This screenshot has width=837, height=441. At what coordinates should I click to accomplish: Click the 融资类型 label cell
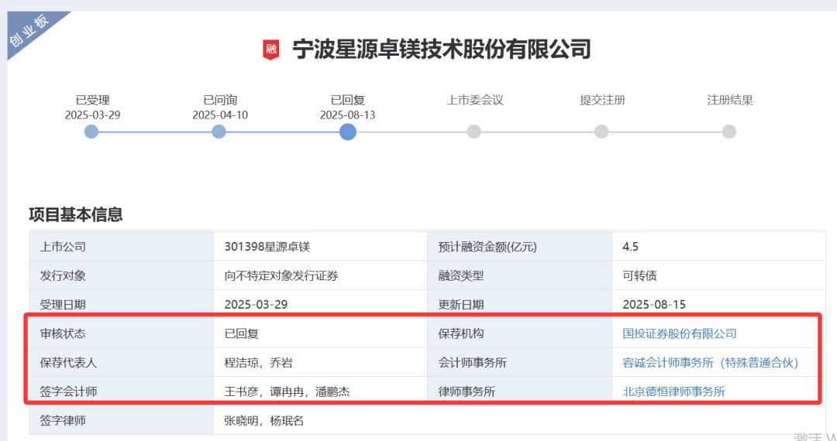(x=519, y=276)
